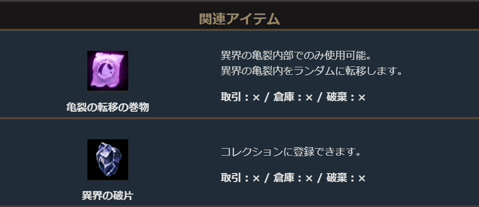Click the × mark after 倉庫 for 異界の破片
The image size is (479, 207).
309,178
